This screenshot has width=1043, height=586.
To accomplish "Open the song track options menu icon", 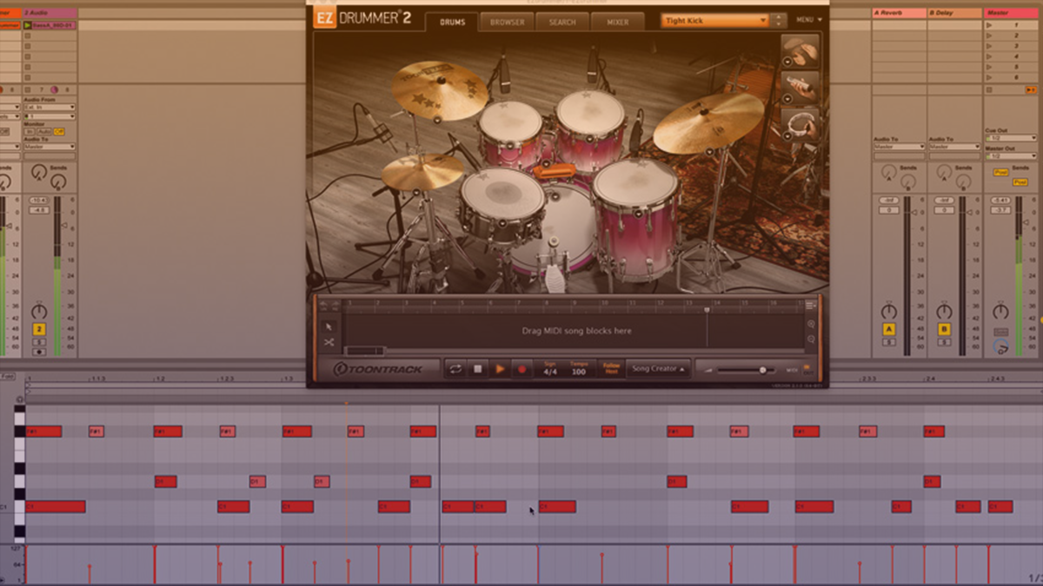I will click(811, 304).
